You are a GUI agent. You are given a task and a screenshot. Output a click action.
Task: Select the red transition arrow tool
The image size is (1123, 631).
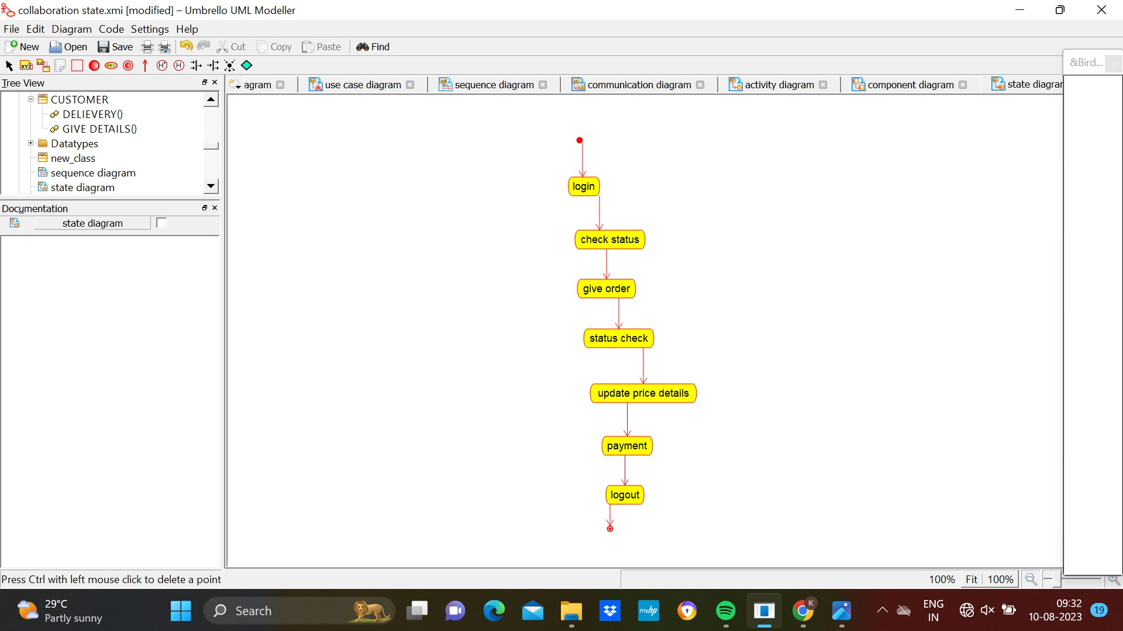pos(145,65)
